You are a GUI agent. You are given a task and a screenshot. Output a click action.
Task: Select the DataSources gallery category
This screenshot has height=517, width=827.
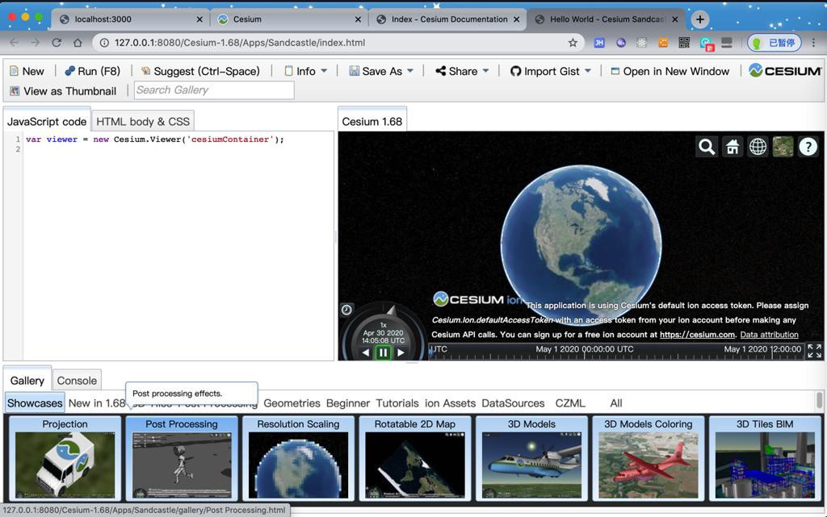point(513,403)
